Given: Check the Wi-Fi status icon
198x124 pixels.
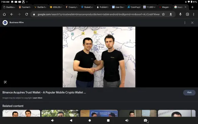Looking at the screenshot, I should coord(189,2).
